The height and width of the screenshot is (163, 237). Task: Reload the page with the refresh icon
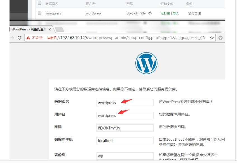point(20,38)
